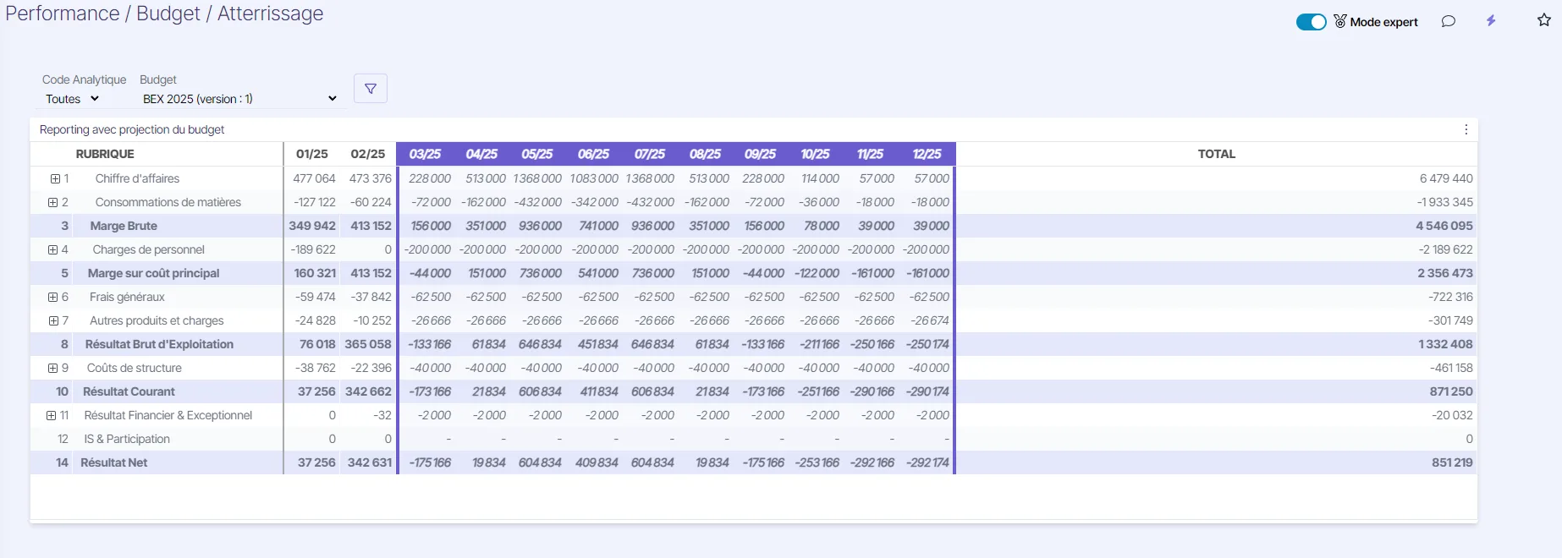Click the medal icon beside Mode expert
The image size is (1562, 558).
pyautogui.click(x=1340, y=21)
